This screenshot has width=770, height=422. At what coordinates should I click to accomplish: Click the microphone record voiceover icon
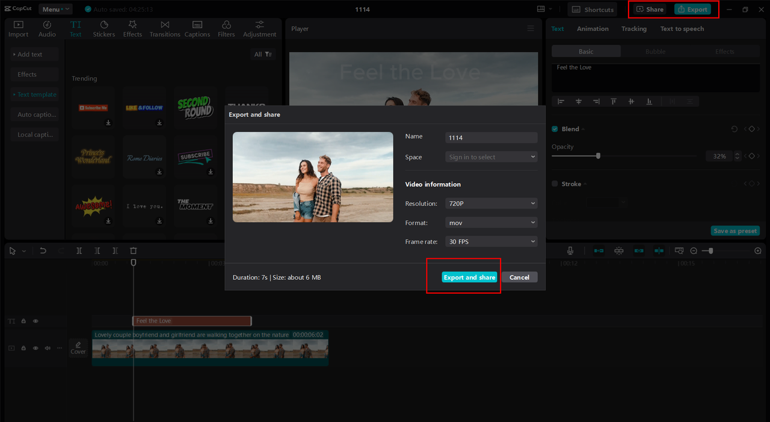coord(570,250)
